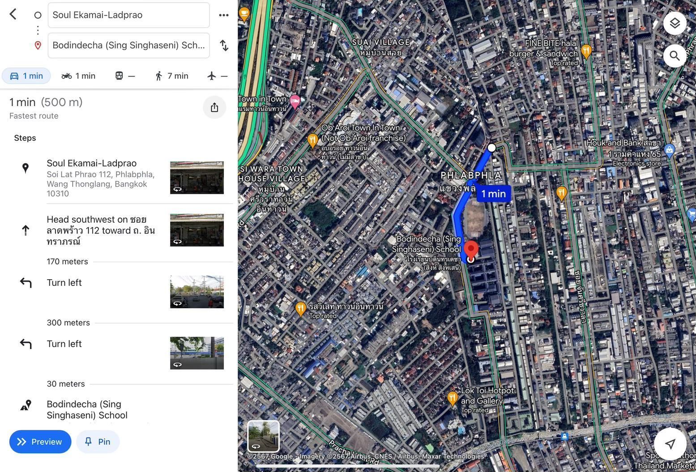
Task: Click the FINE BITE halal burger restaurant marker
Action: tap(586, 51)
